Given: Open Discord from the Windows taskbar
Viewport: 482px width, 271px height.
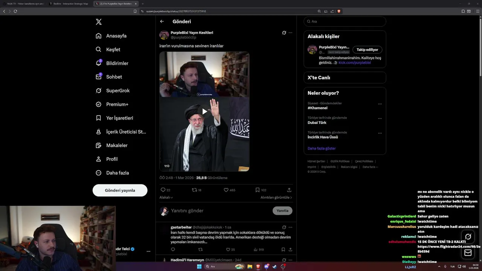Looking at the screenshot, I should [x=266, y=266].
